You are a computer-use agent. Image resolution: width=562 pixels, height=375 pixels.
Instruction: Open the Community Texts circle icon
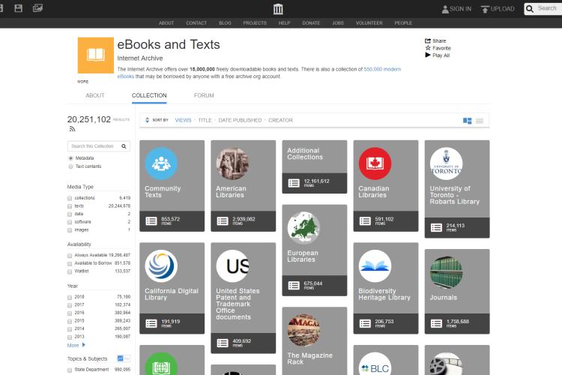(x=161, y=163)
